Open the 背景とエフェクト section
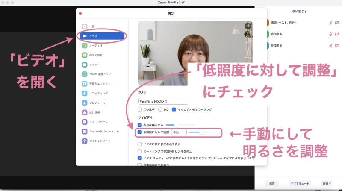 96,84
